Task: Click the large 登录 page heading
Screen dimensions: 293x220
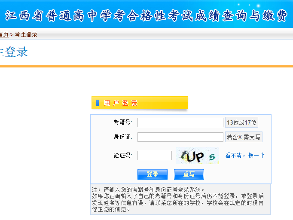Action: (x=14, y=52)
